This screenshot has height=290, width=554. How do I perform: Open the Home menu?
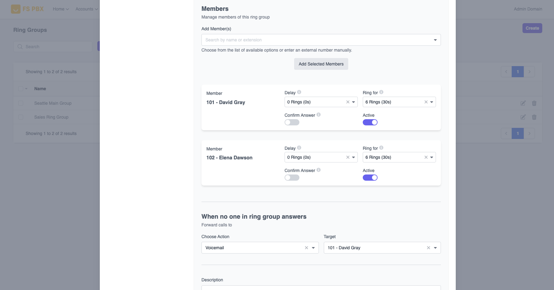point(60,9)
